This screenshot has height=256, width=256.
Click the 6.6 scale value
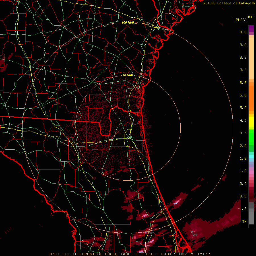tap(243, 82)
